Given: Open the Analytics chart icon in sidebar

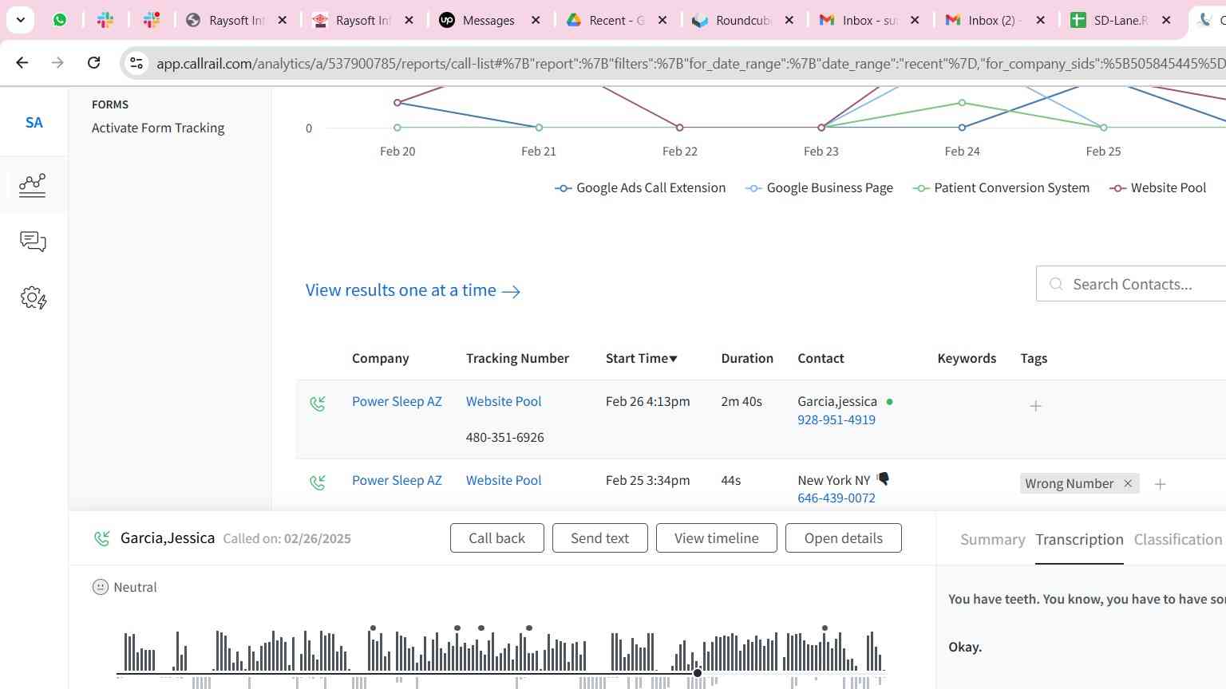Looking at the screenshot, I should pyautogui.click(x=33, y=185).
